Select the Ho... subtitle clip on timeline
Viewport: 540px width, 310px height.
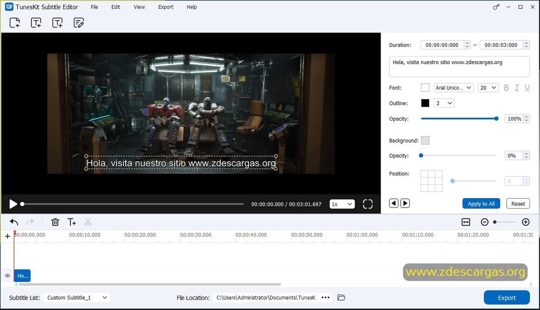[22, 276]
